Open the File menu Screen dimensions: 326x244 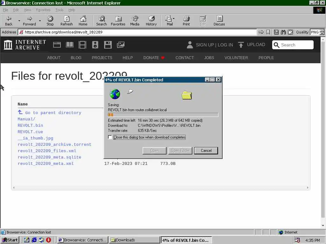tap(6, 10)
